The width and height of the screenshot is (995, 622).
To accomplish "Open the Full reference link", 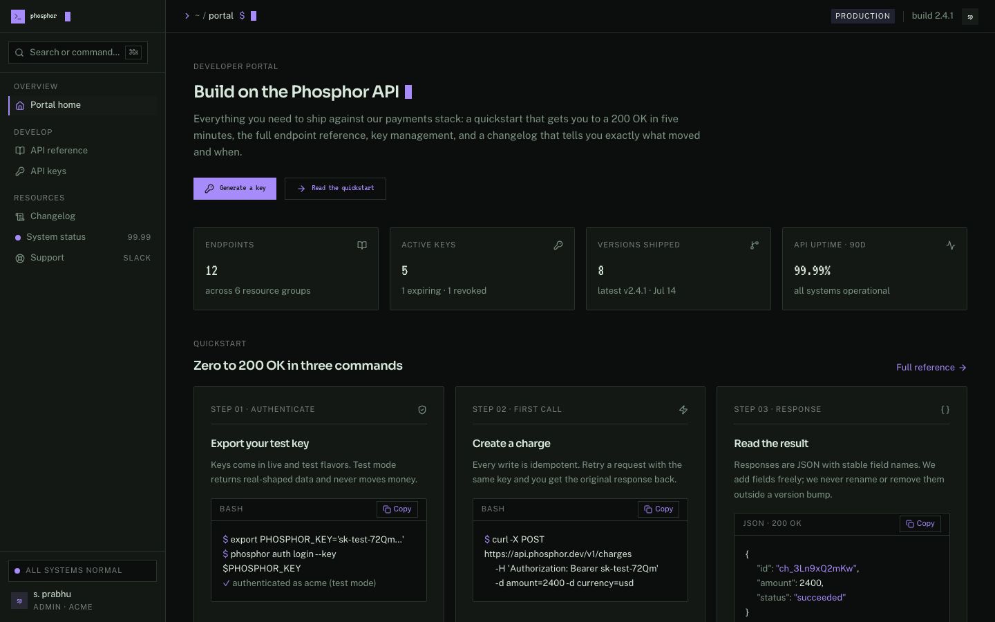I will pos(931,368).
